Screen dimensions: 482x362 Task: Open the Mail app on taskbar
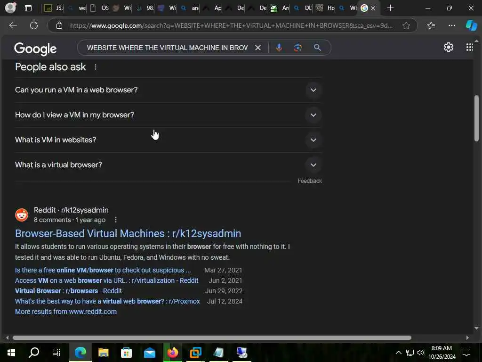coord(149,353)
